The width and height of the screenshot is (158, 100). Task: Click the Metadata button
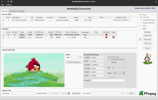tap(76, 93)
